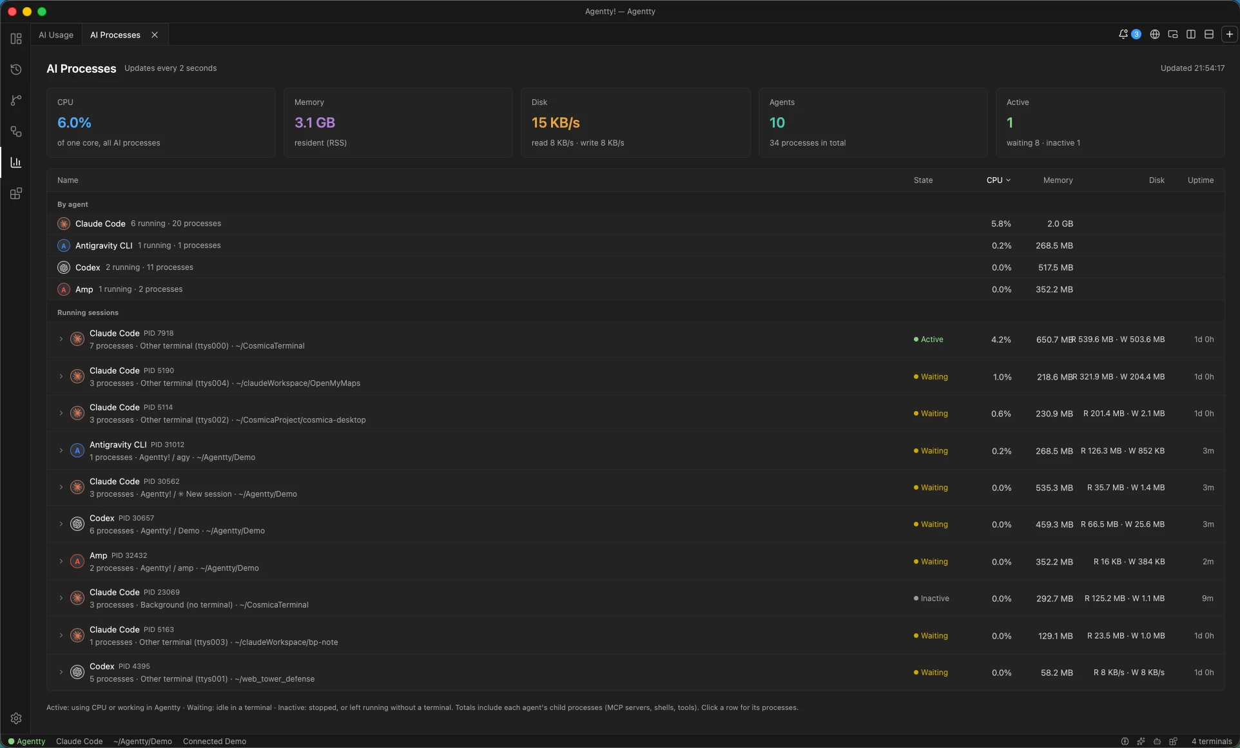
Task: Click the Agents 10 summary card
Action: coord(873,122)
